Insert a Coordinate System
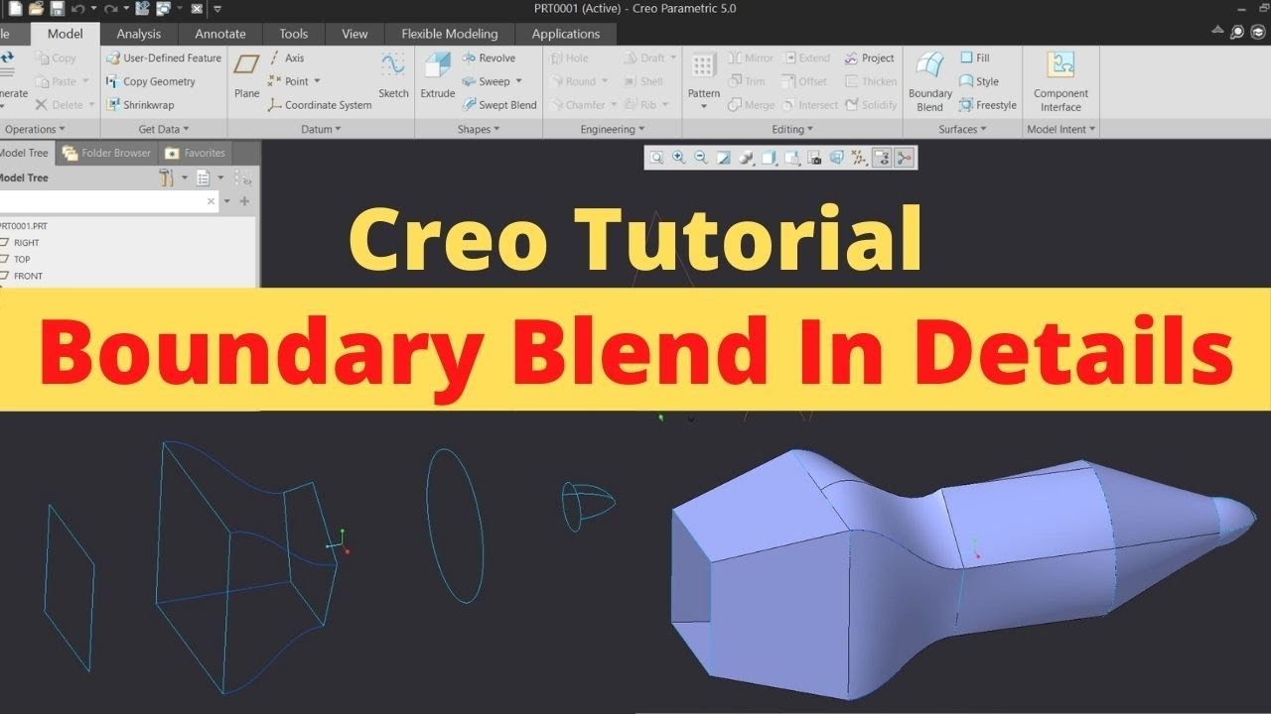The height and width of the screenshot is (714, 1271). pyautogui.click(x=320, y=105)
